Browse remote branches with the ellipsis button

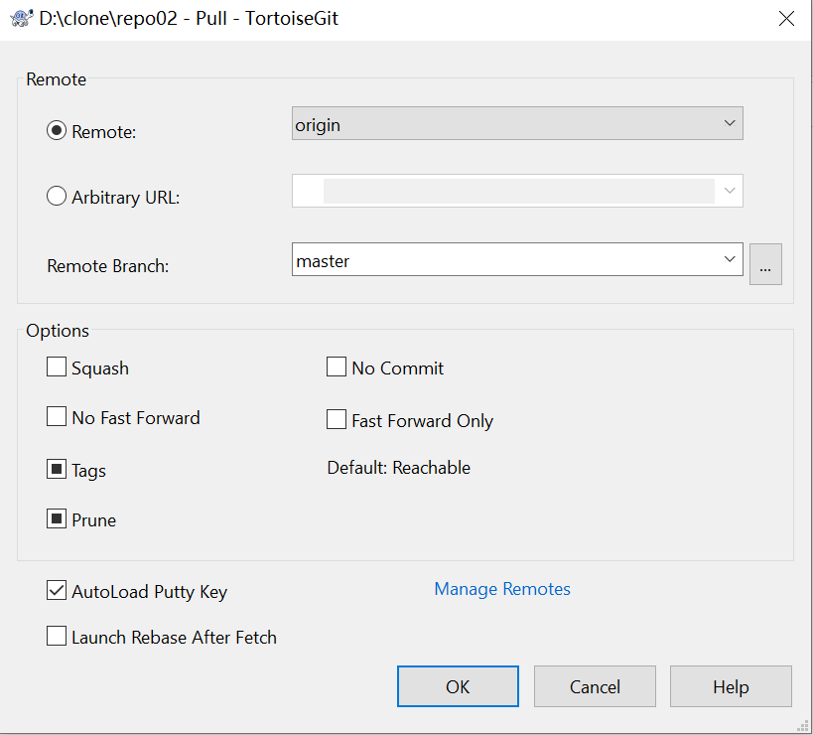pyautogui.click(x=765, y=264)
